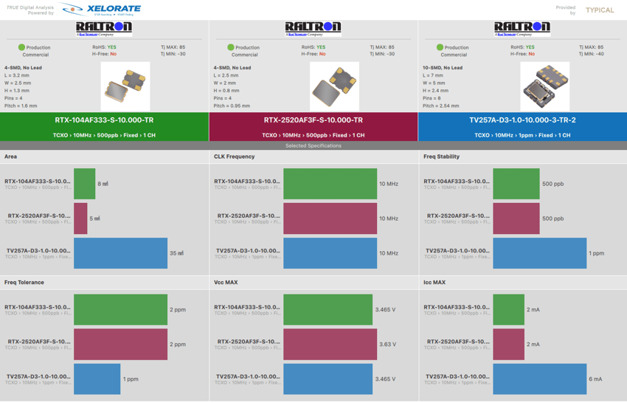Click the blue 6 mA Icc MAX bar
This screenshot has height=403, width=627.
point(539,379)
